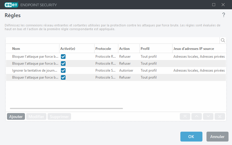Image resolution: width=232 pixels, height=145 pixels.
Task: Click the move rule down arrow
Action: tap(208, 117)
